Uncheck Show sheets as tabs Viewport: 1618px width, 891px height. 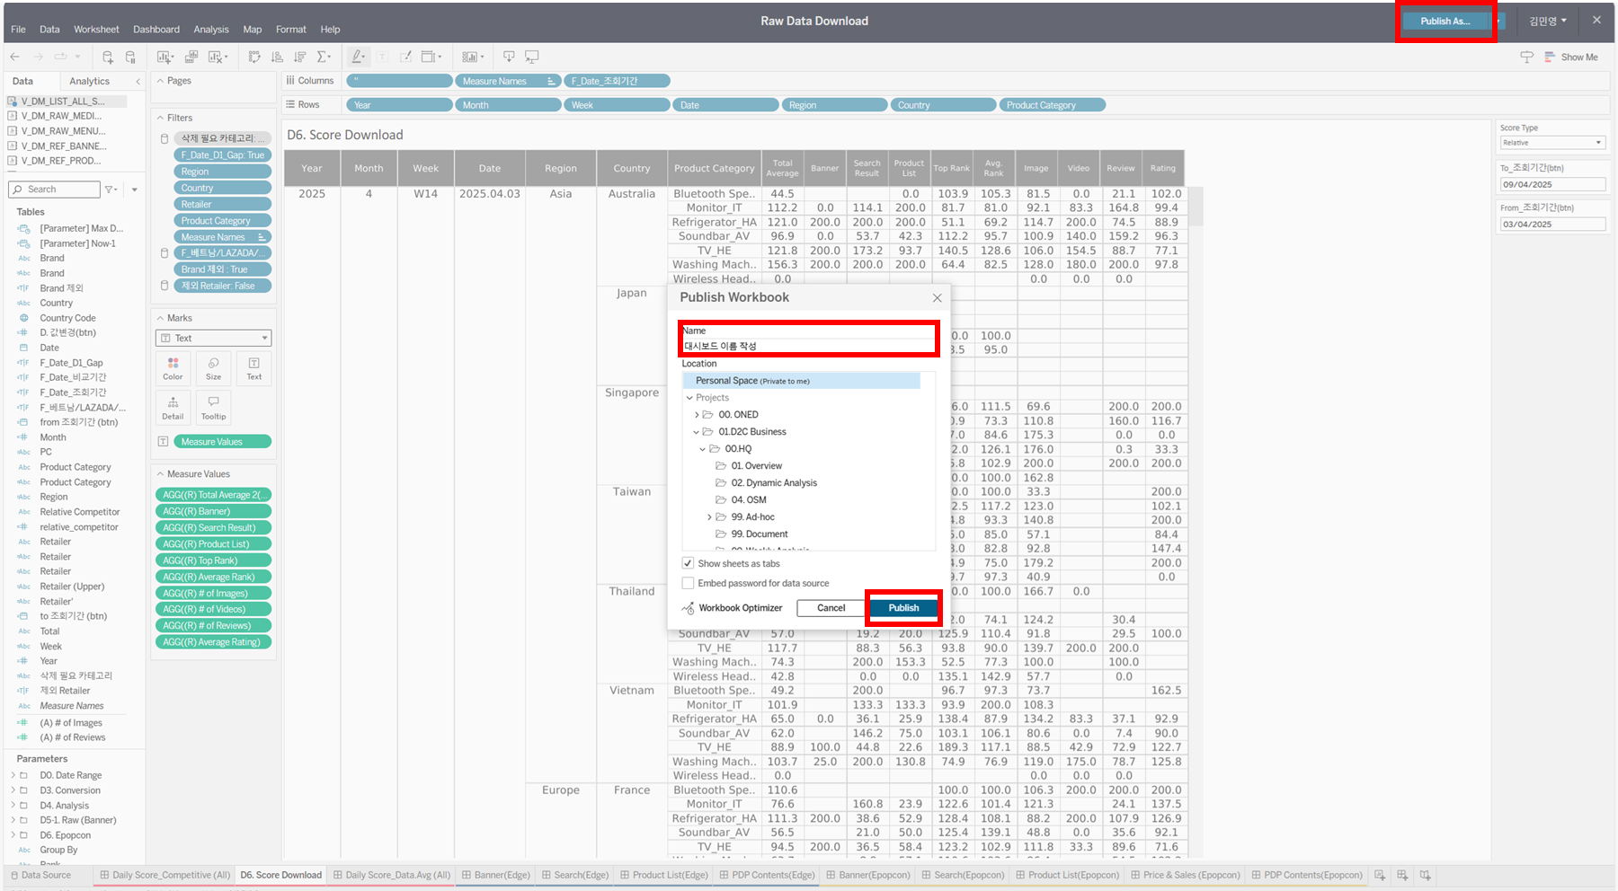689,563
